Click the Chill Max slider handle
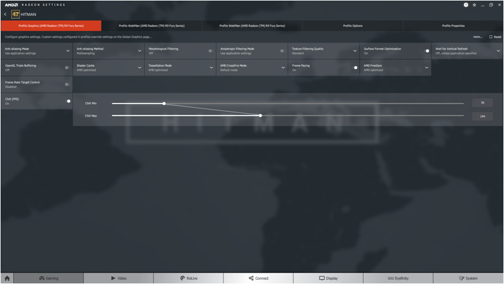The height and width of the screenshot is (284, 504). 260,116
